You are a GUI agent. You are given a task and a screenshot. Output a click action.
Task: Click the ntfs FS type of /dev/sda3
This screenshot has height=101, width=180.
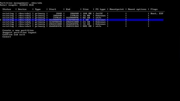tap(98, 18)
